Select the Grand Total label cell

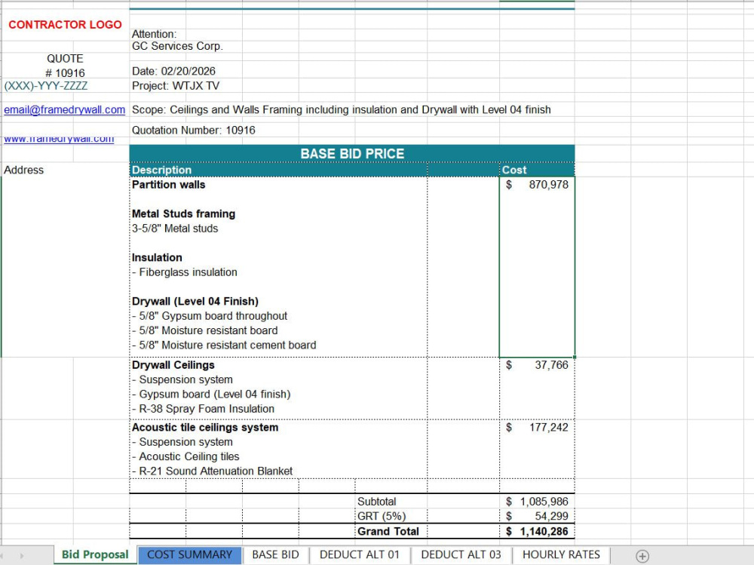[x=388, y=531]
